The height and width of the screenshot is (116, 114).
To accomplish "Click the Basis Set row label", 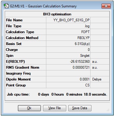I will (x=14, y=44).
